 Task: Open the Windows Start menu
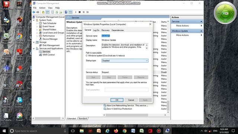(x=4, y=131)
